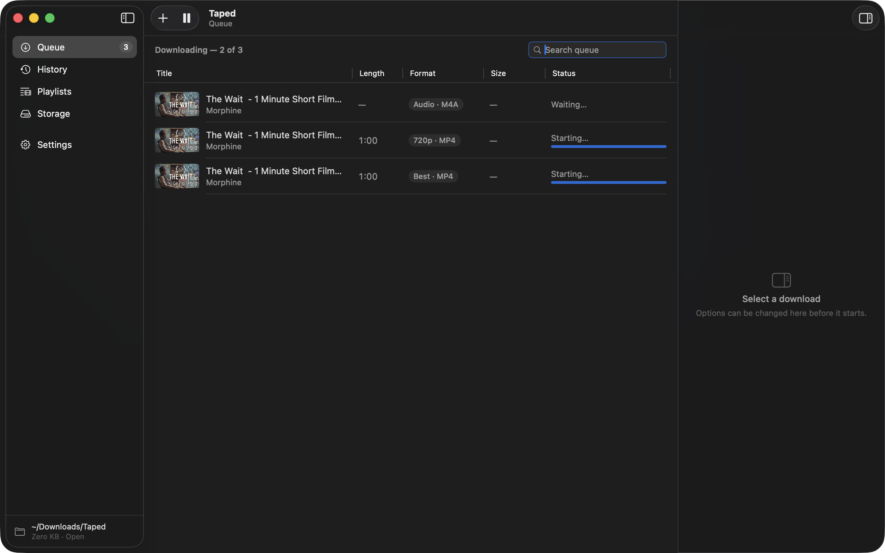Click progress bar of Best MP4 download
The image size is (885, 553).
[x=608, y=182]
